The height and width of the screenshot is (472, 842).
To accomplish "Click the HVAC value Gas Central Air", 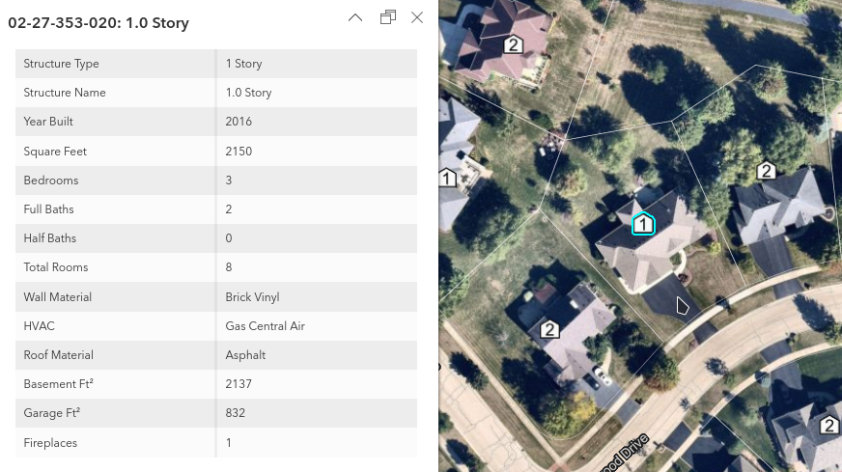I will pos(265,326).
